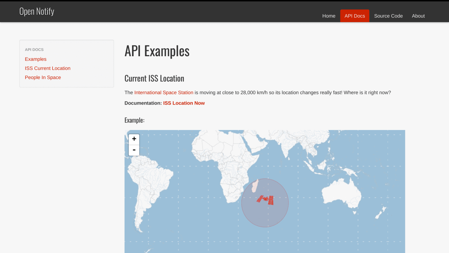Zoom in the map with plus button
The height and width of the screenshot is (253, 449).
click(x=134, y=139)
